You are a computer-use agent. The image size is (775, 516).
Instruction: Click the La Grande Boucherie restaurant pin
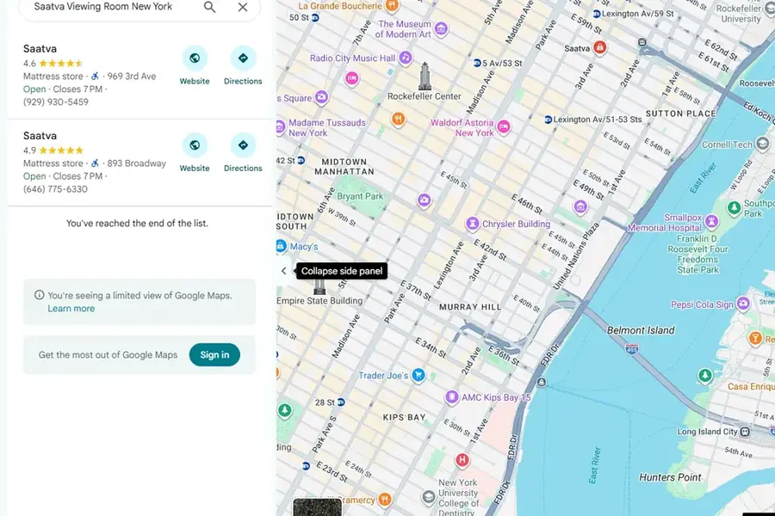click(392, 5)
